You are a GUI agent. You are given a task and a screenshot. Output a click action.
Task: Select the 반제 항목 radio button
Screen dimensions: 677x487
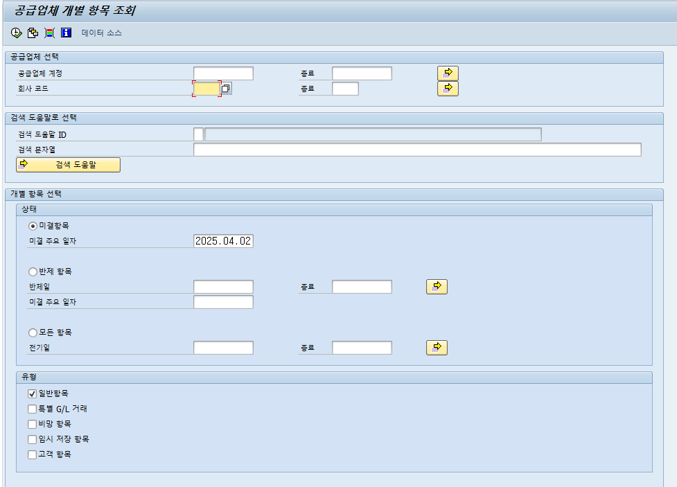[x=33, y=272]
